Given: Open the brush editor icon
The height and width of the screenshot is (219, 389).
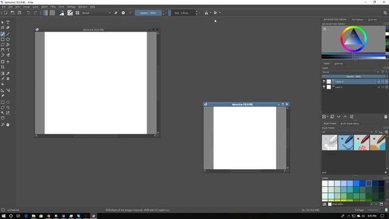Looking at the screenshot, I should tap(71, 13).
